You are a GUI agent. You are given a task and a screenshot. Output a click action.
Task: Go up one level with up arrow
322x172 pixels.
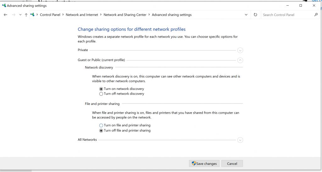[26, 15]
